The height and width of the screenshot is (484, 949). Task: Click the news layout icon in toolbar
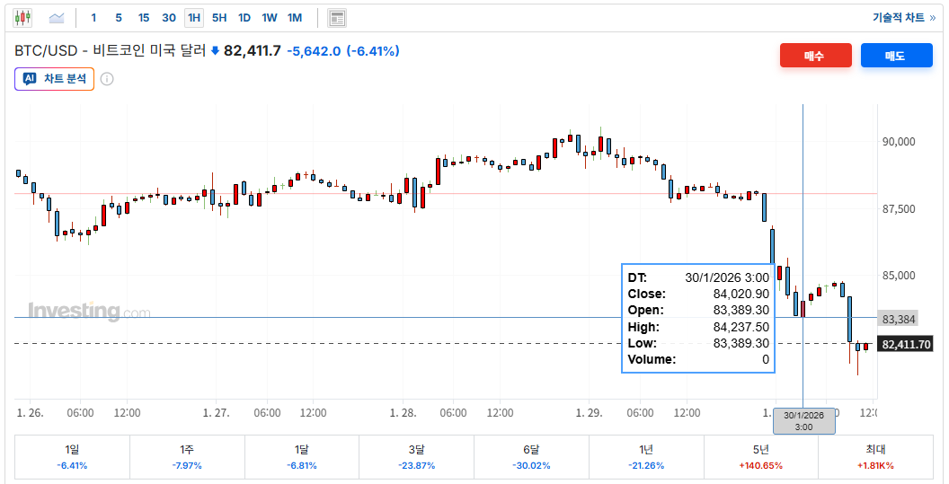tap(337, 18)
